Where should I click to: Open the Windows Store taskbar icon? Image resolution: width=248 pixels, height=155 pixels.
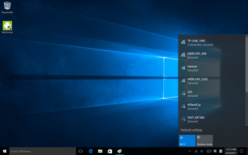pos(110,151)
